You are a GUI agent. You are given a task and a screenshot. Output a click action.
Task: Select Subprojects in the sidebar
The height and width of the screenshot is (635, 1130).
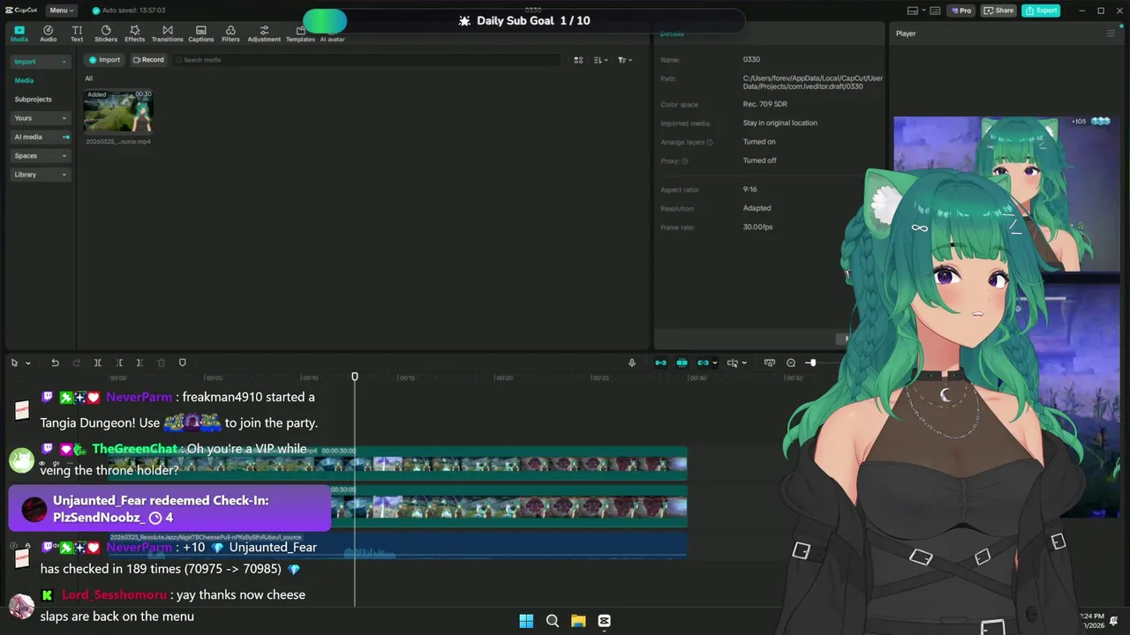tap(34, 100)
